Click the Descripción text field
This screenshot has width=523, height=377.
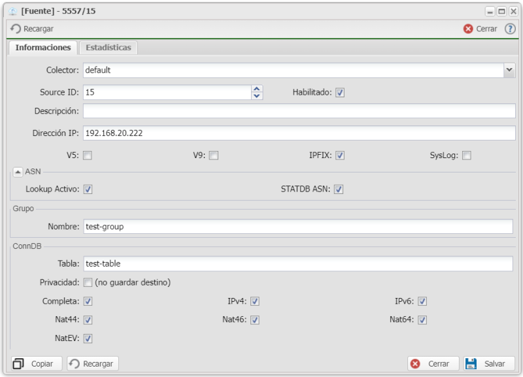pyautogui.click(x=298, y=111)
